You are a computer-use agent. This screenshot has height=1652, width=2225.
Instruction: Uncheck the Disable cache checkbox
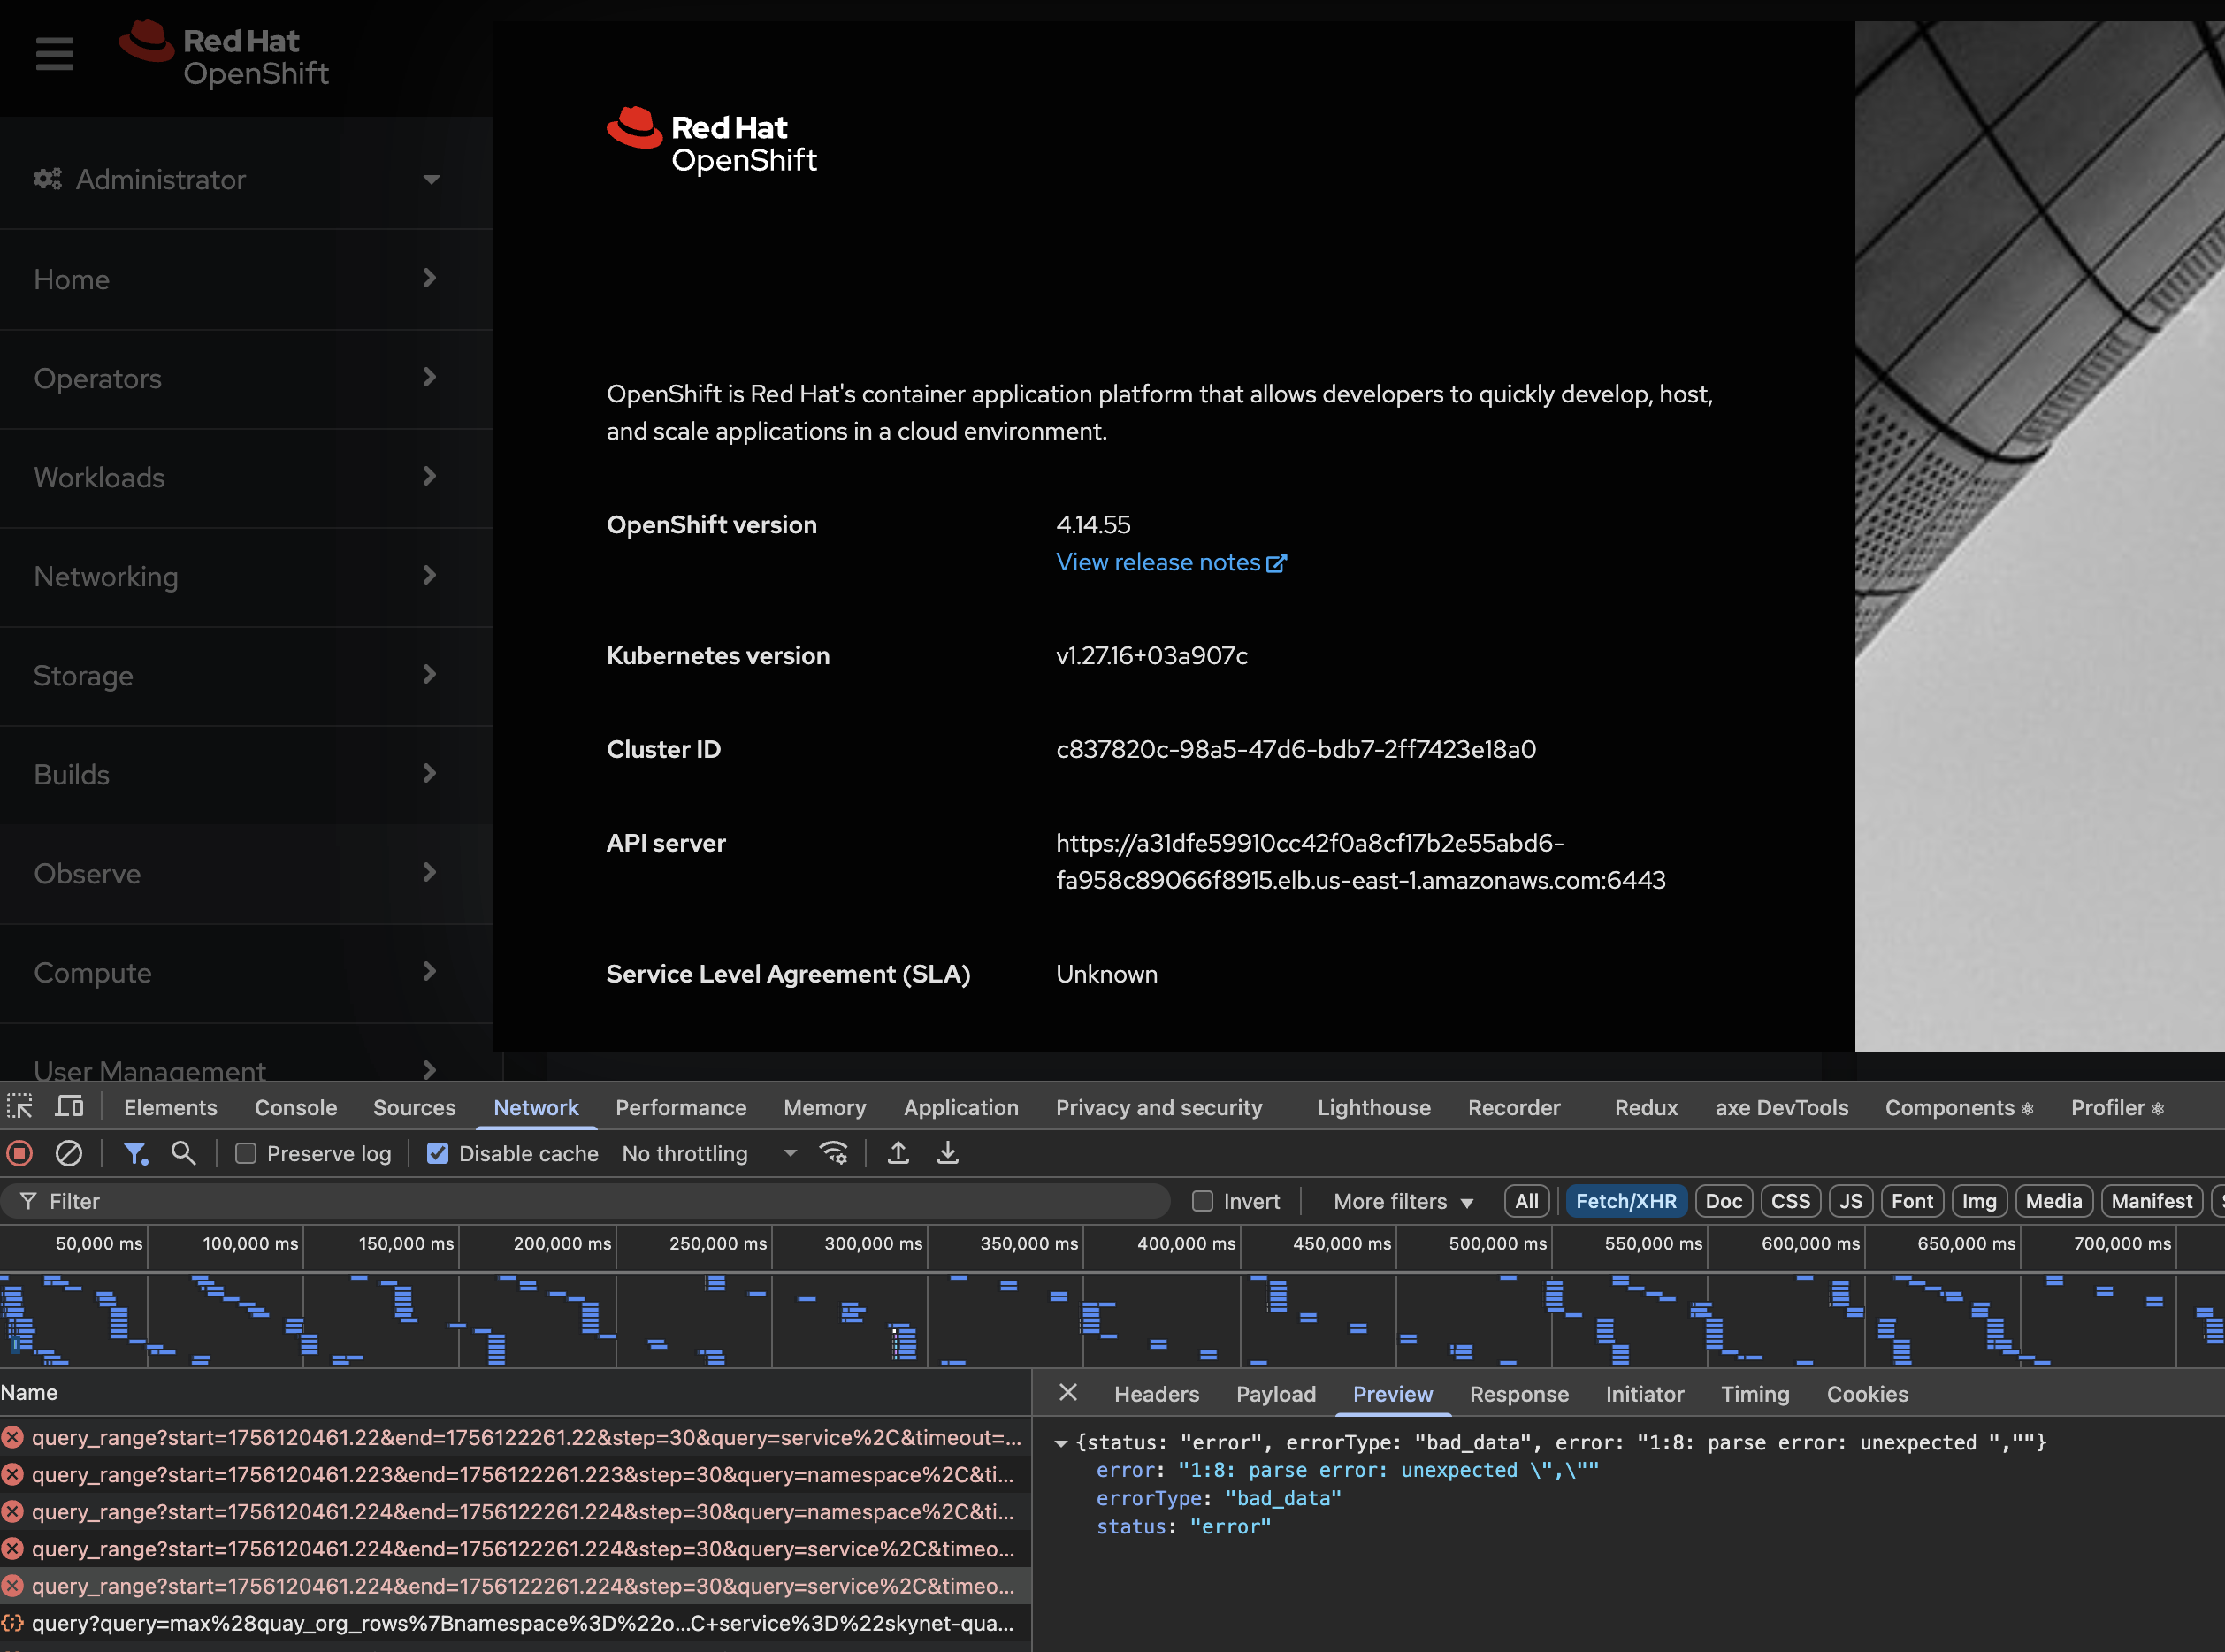click(438, 1153)
